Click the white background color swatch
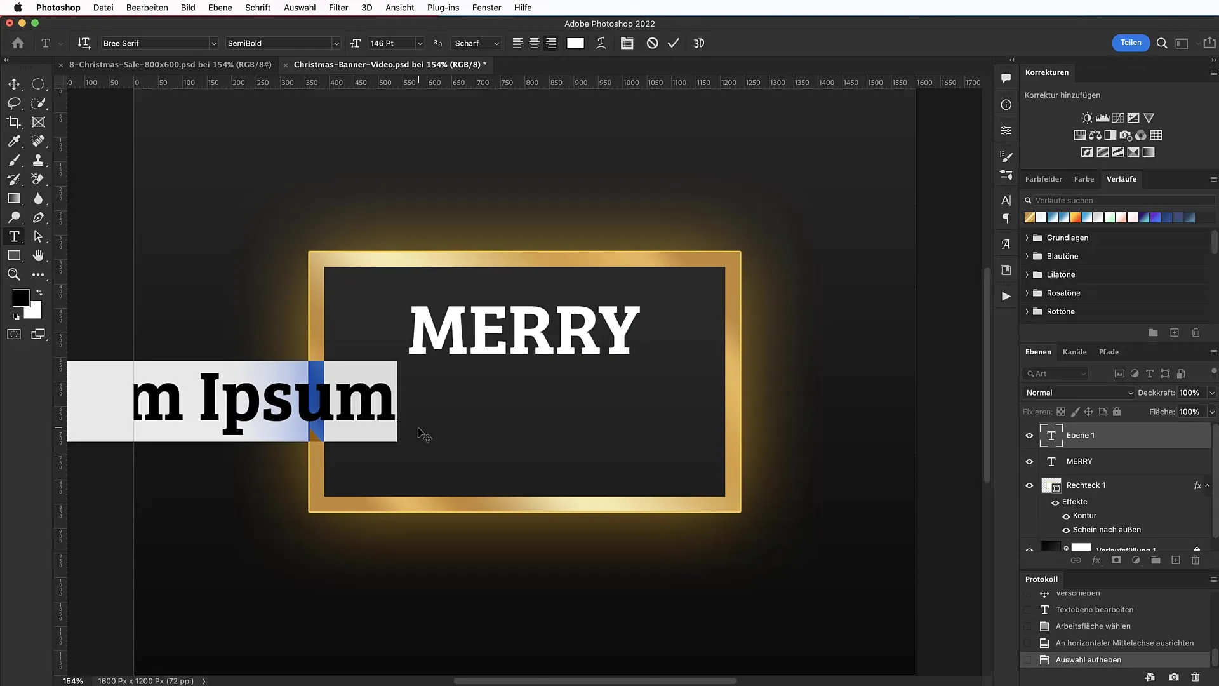 tap(35, 311)
